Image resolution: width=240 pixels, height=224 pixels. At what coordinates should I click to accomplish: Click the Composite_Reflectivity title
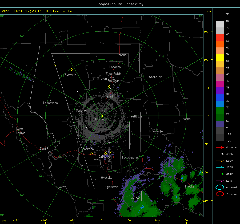(x=120, y=4)
